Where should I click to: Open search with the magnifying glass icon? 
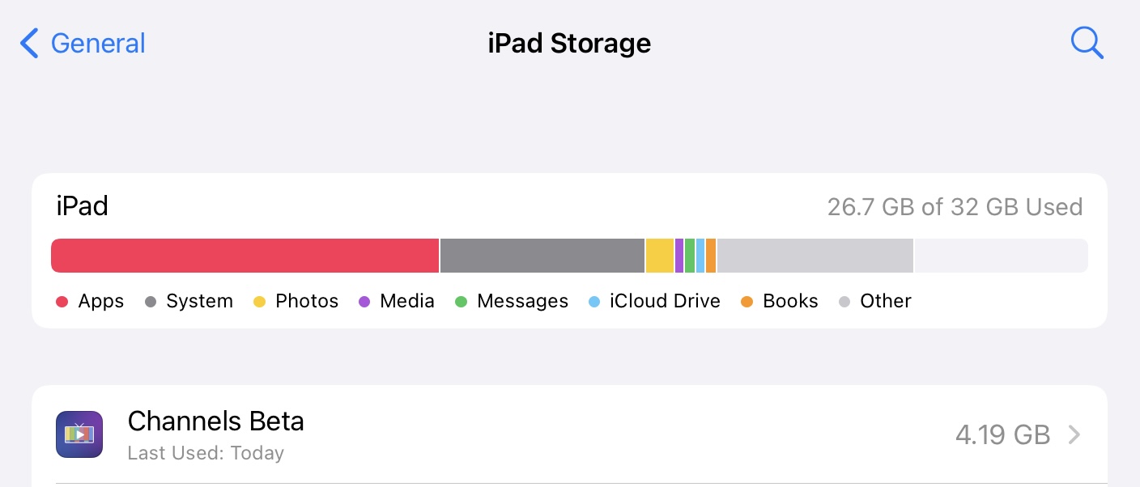click(1087, 43)
